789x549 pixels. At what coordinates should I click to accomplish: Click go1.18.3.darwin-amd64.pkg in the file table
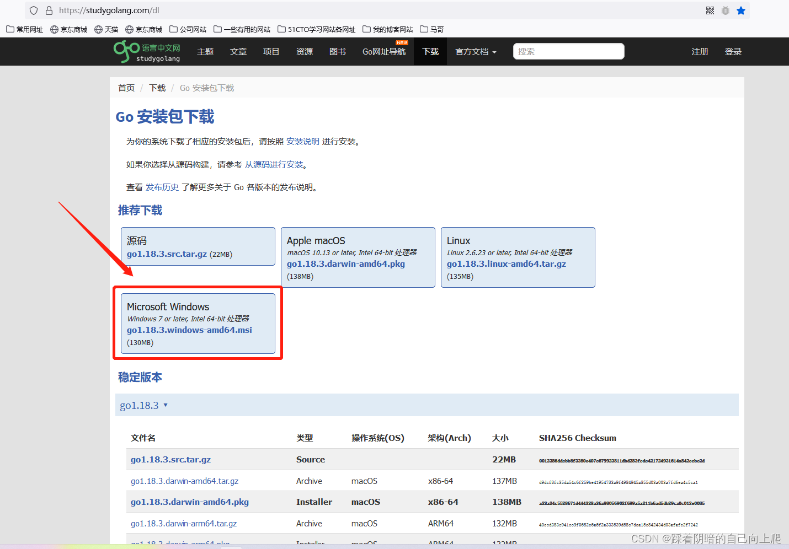[190, 502]
